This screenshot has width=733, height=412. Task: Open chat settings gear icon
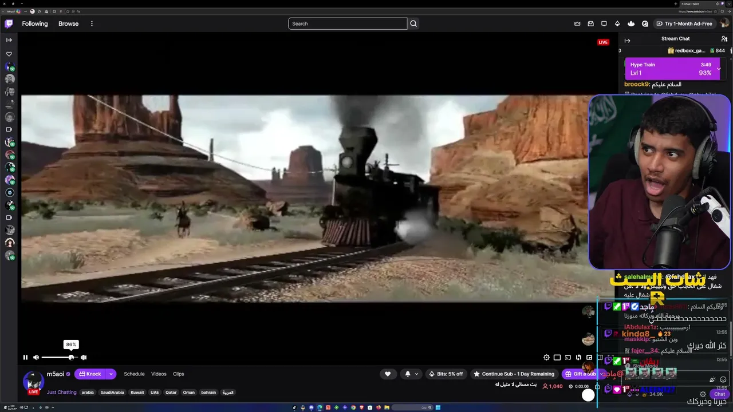(703, 394)
